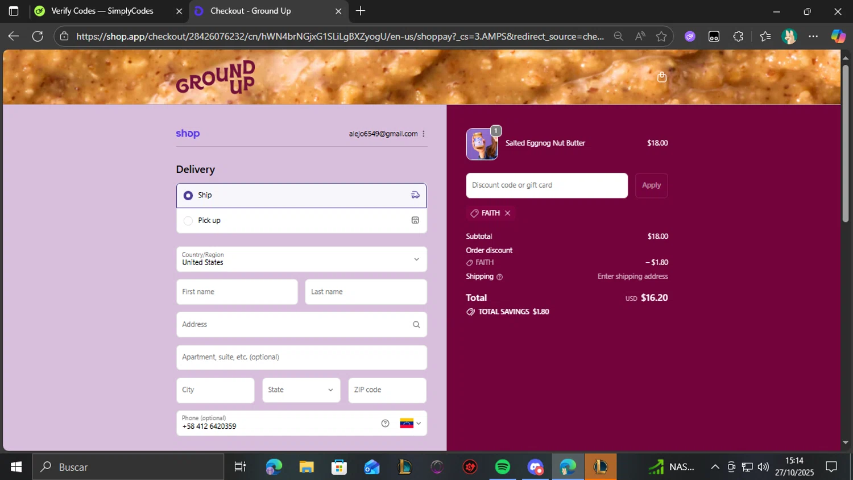Remove the FAITH discount code
Screen dimensions: 853x480
(x=508, y=213)
